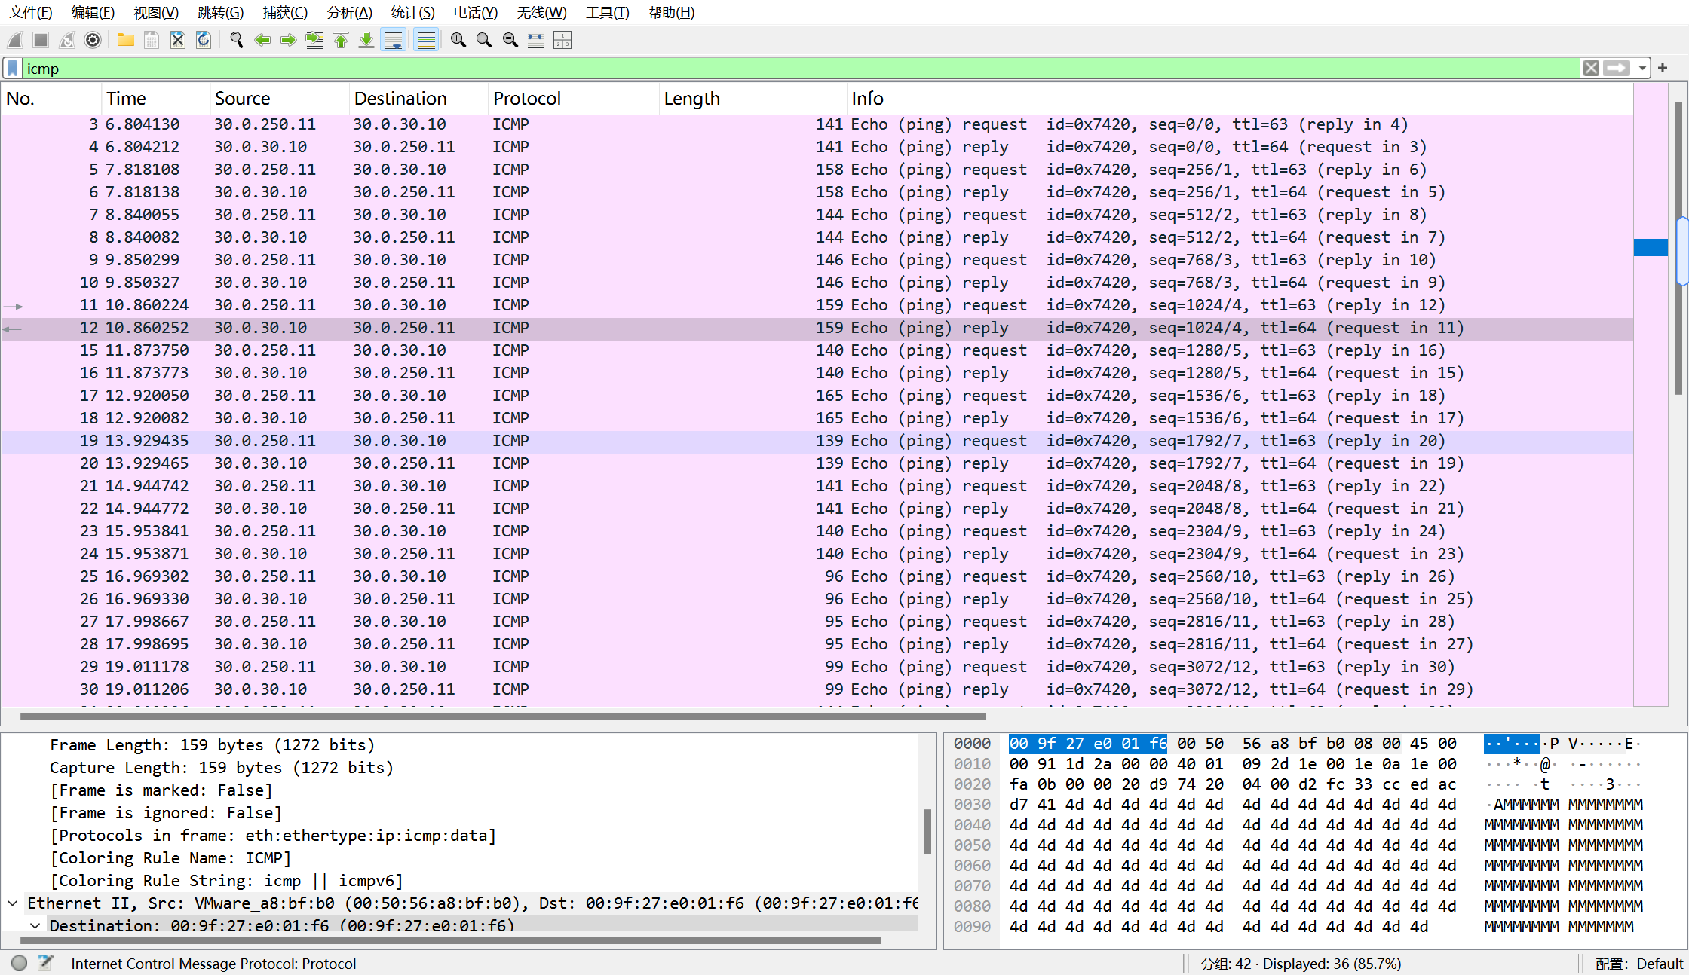Open capture options gear icon
The image size is (1689, 975).
pos(93,40)
